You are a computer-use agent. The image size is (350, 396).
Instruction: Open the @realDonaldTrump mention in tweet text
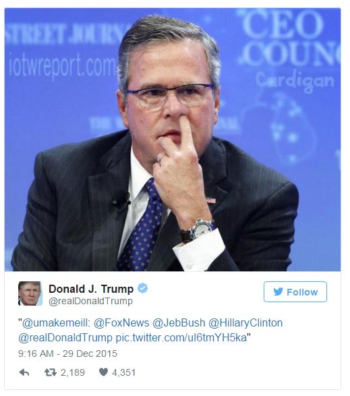pos(65,338)
